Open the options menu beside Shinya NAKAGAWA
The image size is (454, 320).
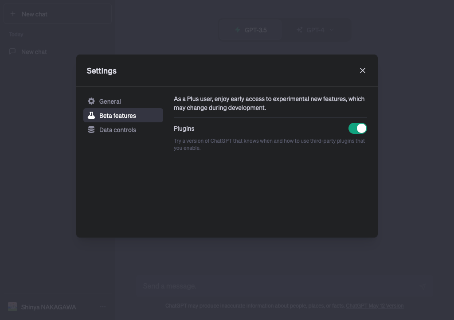click(102, 306)
